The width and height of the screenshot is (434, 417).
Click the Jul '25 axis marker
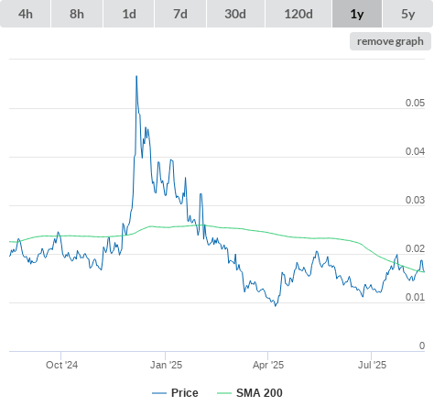click(372, 365)
